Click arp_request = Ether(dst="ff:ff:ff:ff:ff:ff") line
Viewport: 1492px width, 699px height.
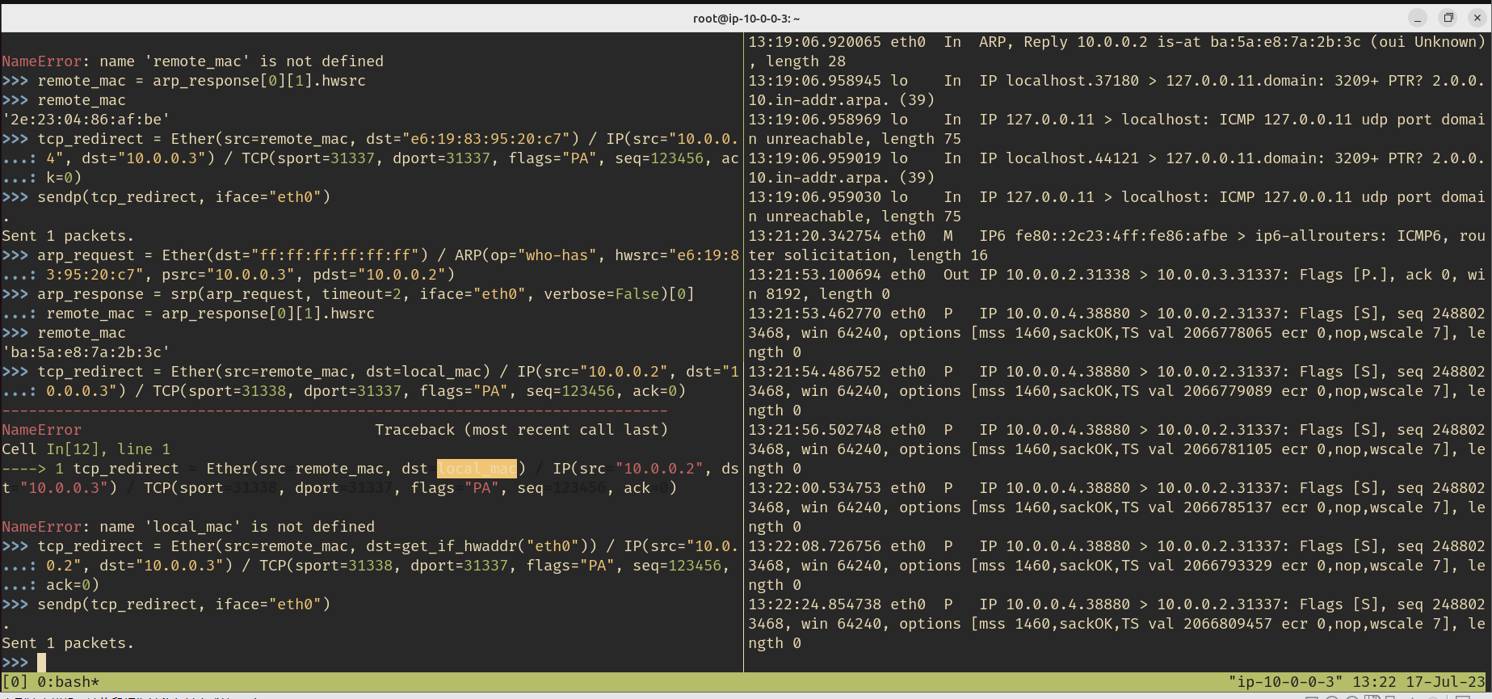(x=388, y=255)
